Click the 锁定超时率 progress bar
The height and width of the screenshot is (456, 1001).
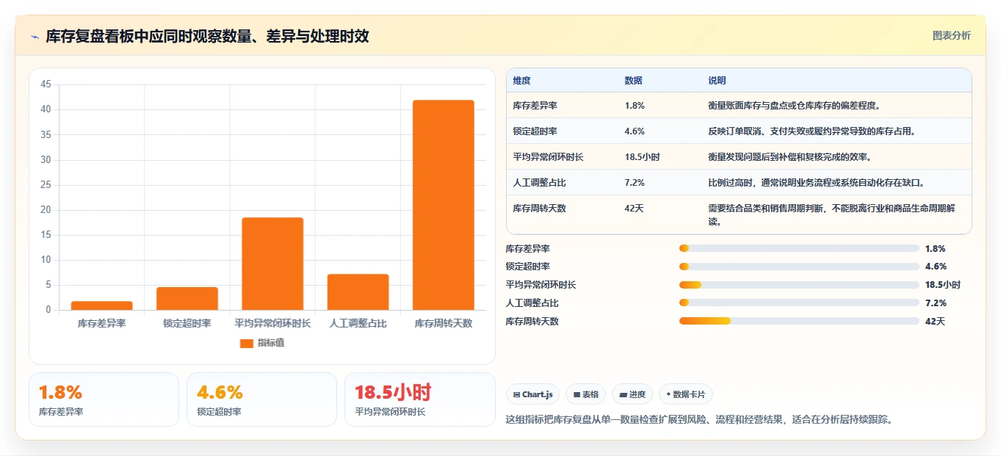click(x=799, y=267)
